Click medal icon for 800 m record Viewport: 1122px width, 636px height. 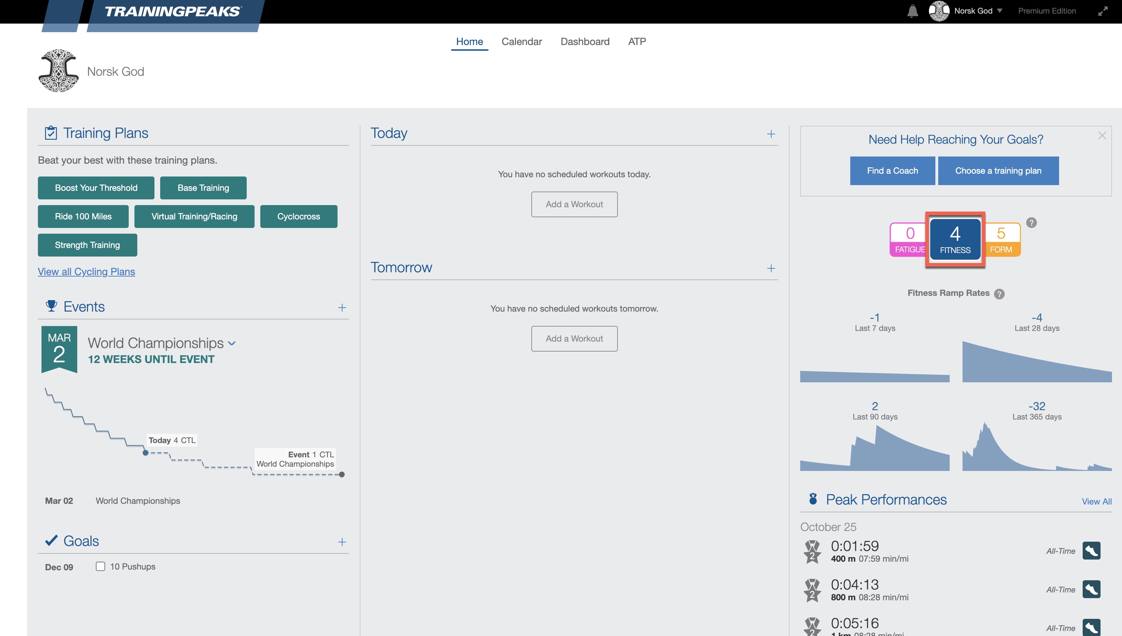pos(812,590)
